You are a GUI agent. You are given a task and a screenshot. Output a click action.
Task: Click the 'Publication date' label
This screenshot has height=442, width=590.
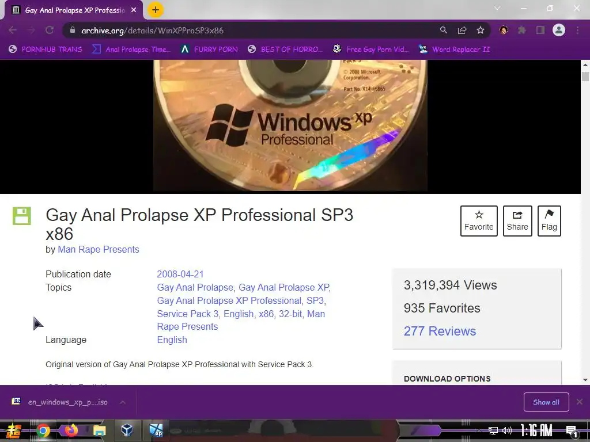78,274
